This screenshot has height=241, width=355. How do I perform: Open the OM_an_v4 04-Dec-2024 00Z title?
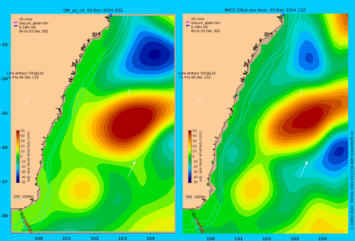click(x=93, y=11)
